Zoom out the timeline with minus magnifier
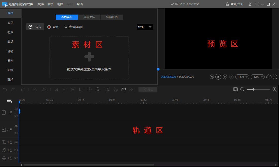 click(x=242, y=89)
